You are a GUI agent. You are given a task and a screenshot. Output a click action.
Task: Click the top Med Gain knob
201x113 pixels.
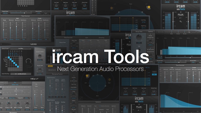pyautogui.click(x=65, y=5)
